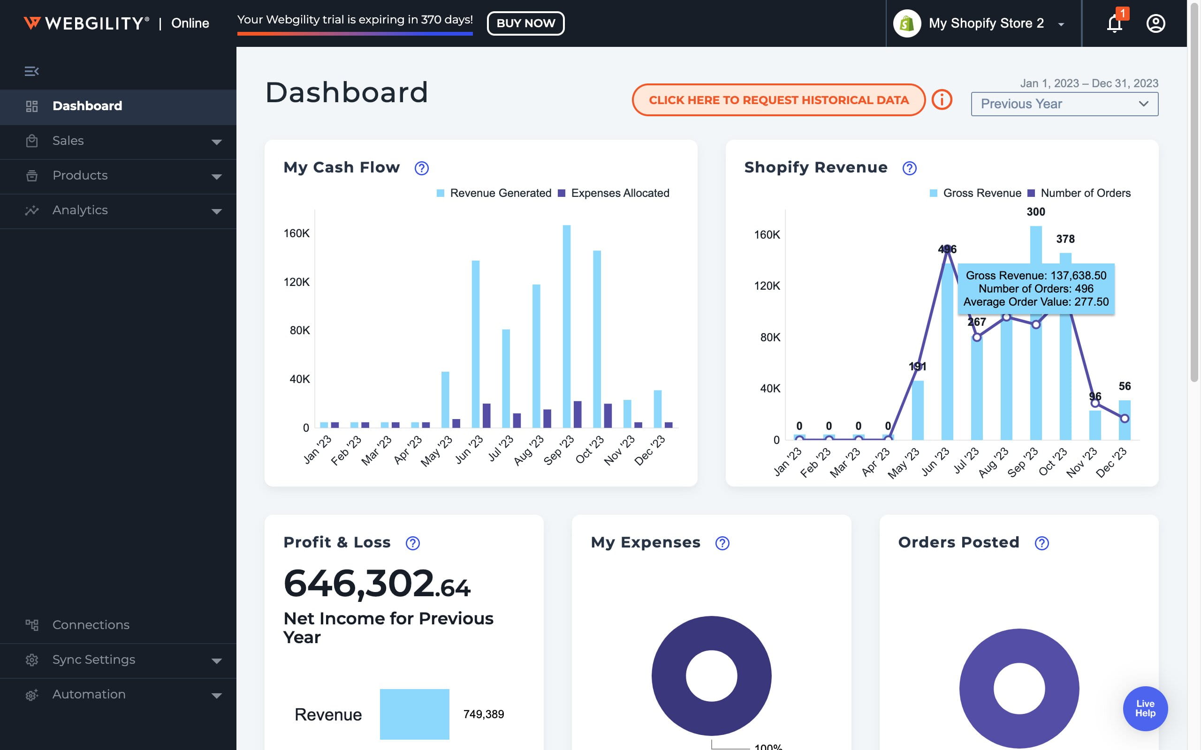Screen dimensions: 1201x750
Task: Click the Oct '23 revenue bar in Cash Flow
Action: click(597, 339)
